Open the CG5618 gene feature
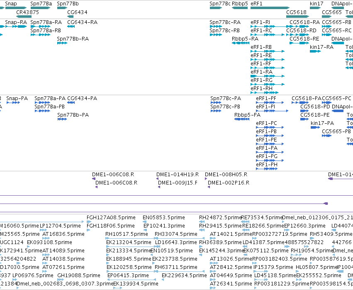Image resolution: width=353 pixels, height=290 pixels. coord(297,17)
